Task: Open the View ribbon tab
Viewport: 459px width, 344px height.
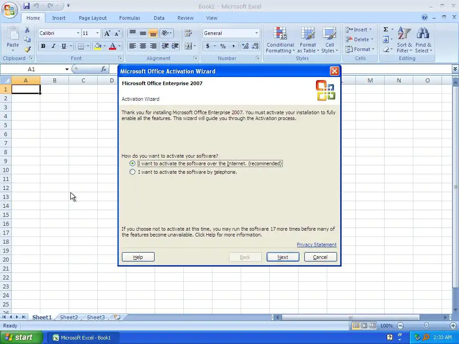Action: coord(212,18)
